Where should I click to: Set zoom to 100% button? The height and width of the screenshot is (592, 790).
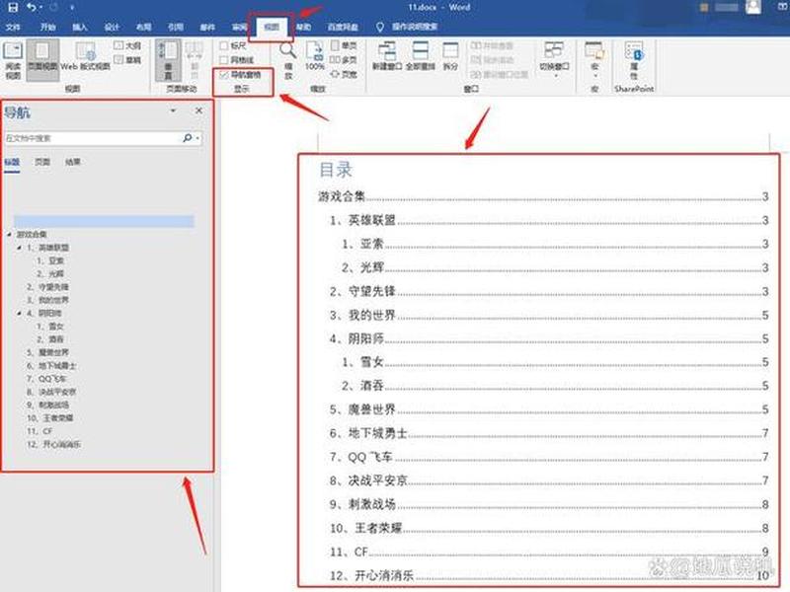click(315, 56)
